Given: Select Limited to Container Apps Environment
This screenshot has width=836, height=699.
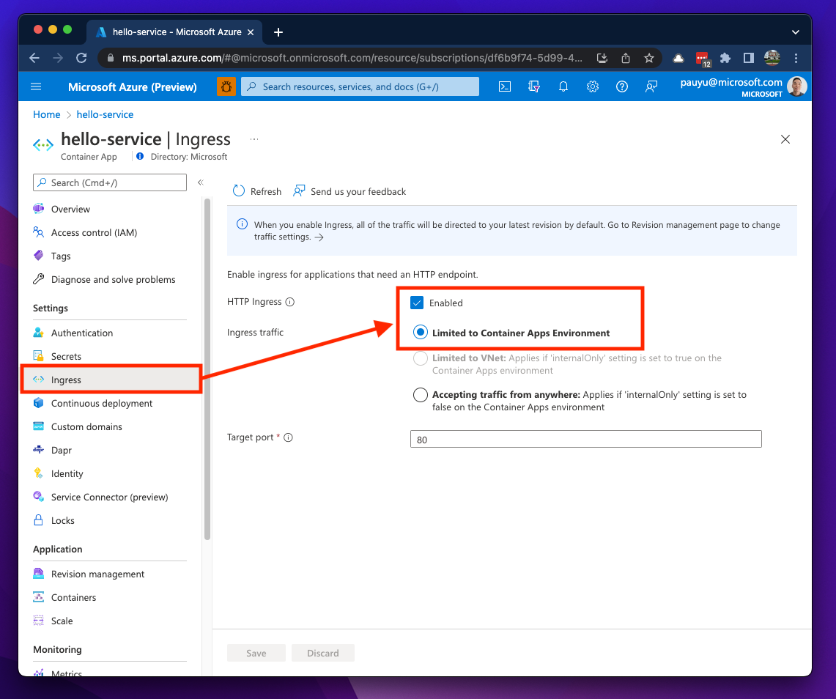Looking at the screenshot, I should click(x=421, y=333).
